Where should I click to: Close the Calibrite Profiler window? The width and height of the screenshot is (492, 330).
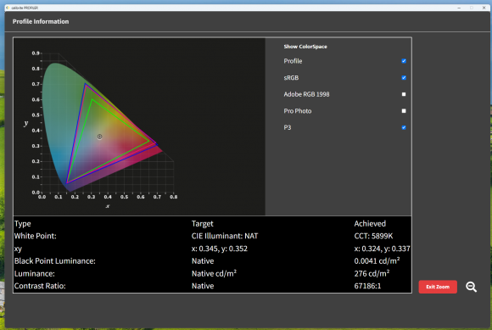point(484,8)
